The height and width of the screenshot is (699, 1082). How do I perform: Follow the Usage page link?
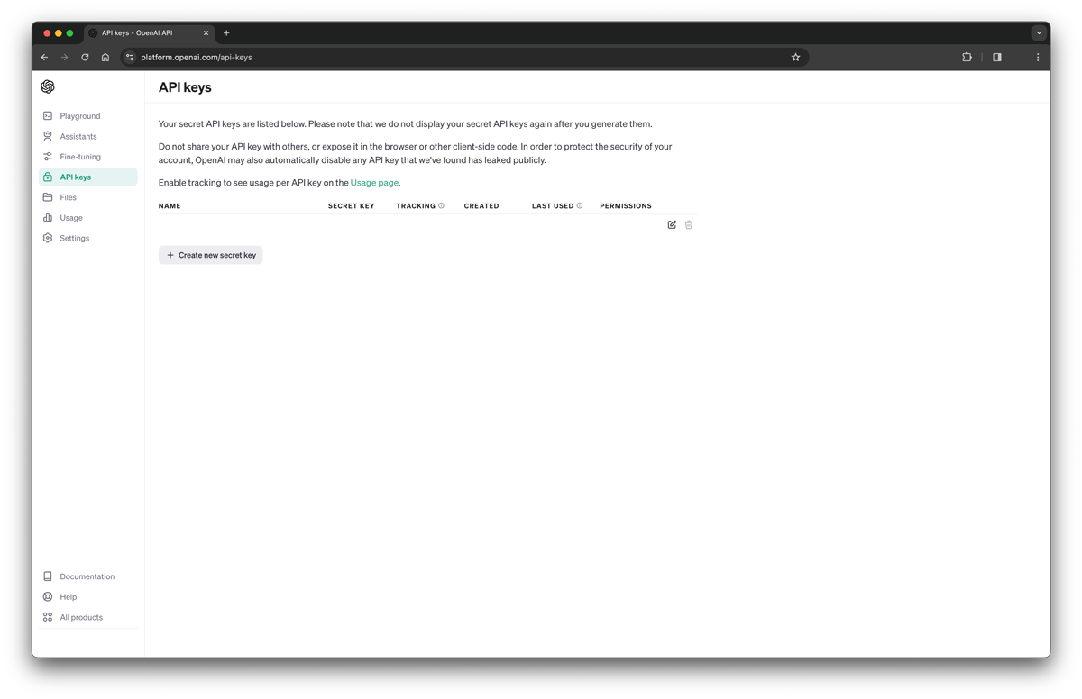[x=374, y=183]
